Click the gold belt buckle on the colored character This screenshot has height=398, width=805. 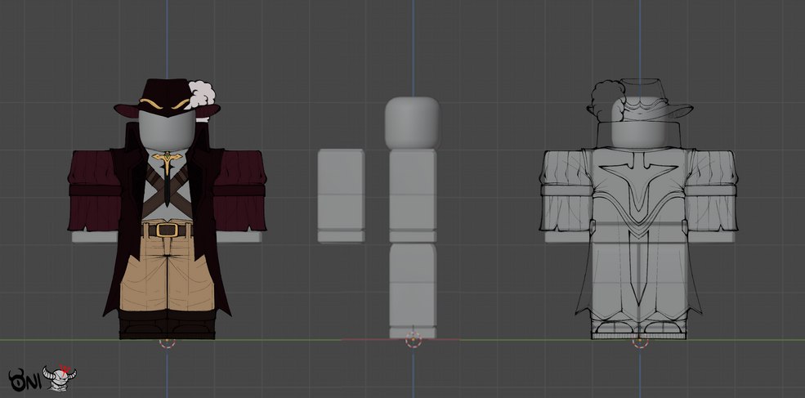(167, 230)
